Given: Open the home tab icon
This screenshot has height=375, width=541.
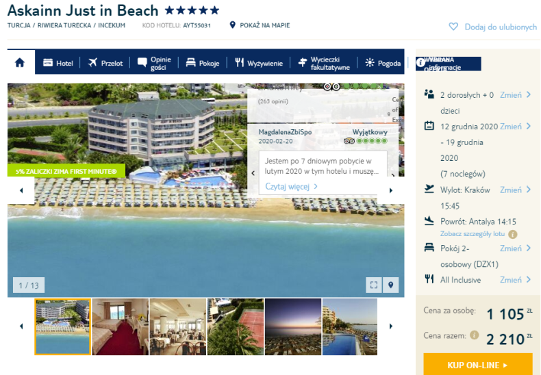Looking at the screenshot, I should pyautogui.click(x=20, y=63).
